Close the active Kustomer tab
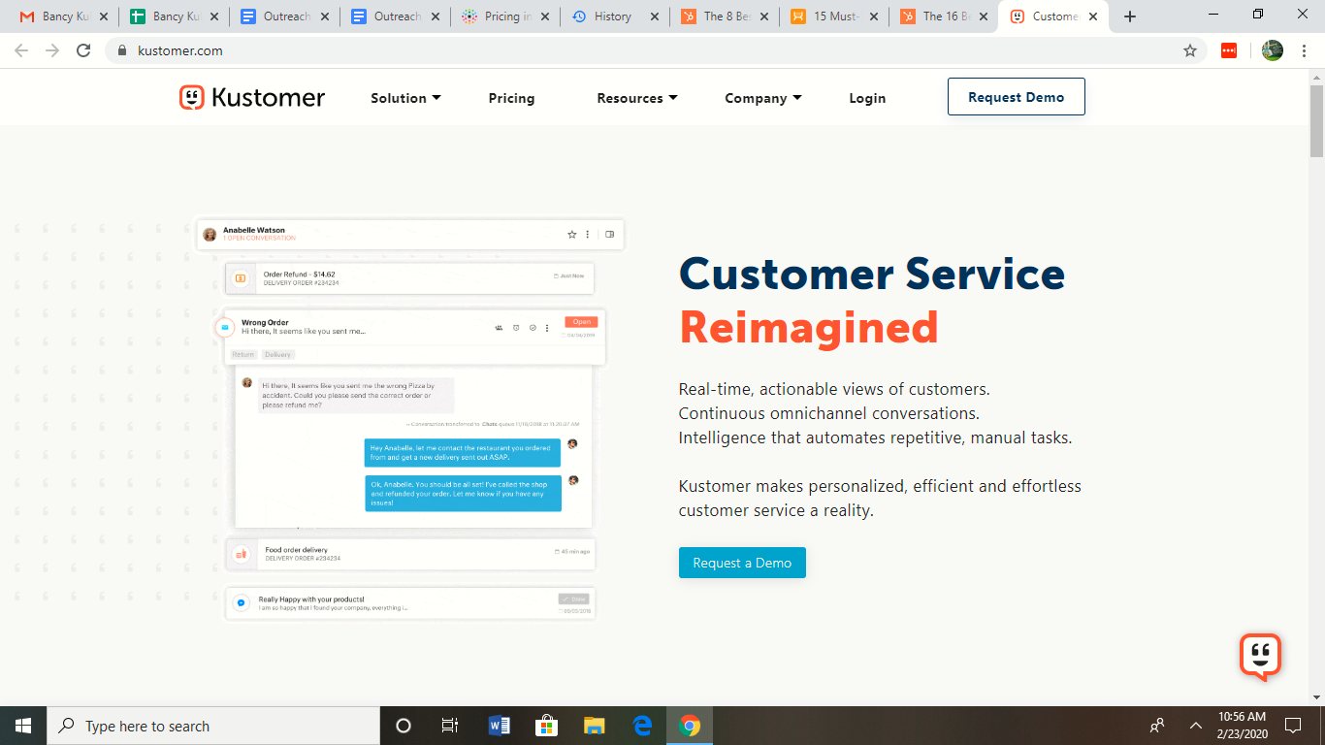The width and height of the screenshot is (1325, 745). tap(1093, 16)
